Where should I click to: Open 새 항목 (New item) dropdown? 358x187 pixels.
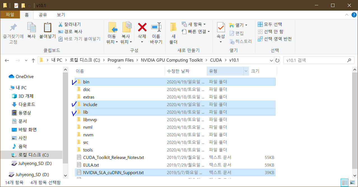[194, 24]
